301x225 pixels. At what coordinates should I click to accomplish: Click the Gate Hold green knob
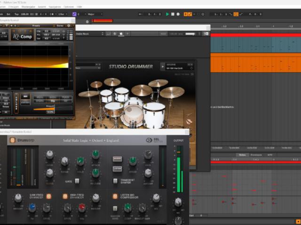(80, 161)
